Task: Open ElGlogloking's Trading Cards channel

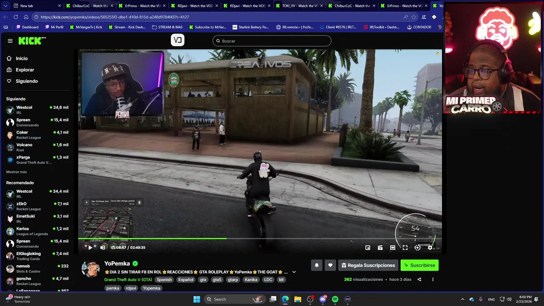Action: [x=37, y=256]
